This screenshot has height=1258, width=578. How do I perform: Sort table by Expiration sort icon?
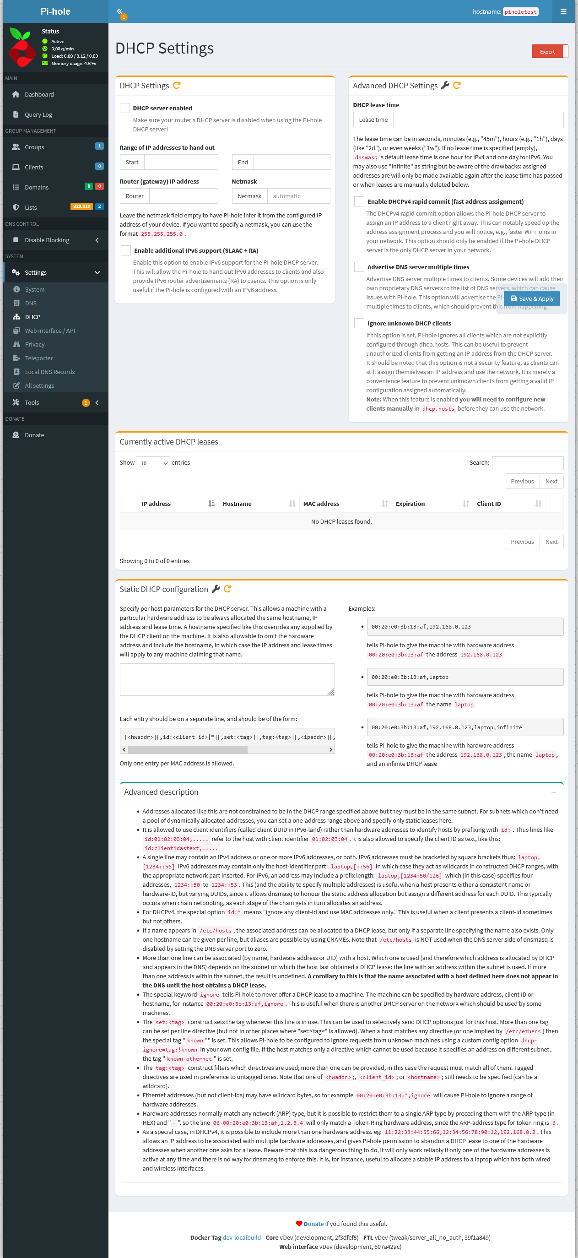(466, 504)
